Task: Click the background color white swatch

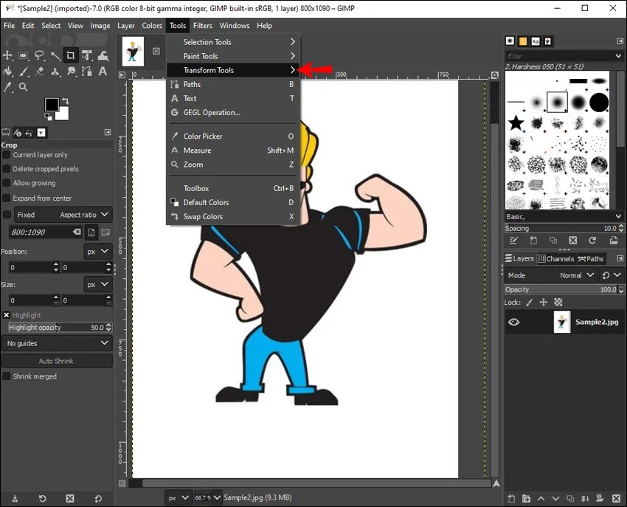Action: pos(63,114)
